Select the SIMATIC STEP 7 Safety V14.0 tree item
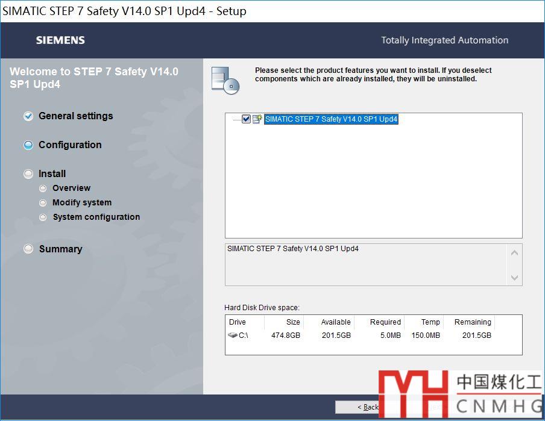 click(x=331, y=119)
